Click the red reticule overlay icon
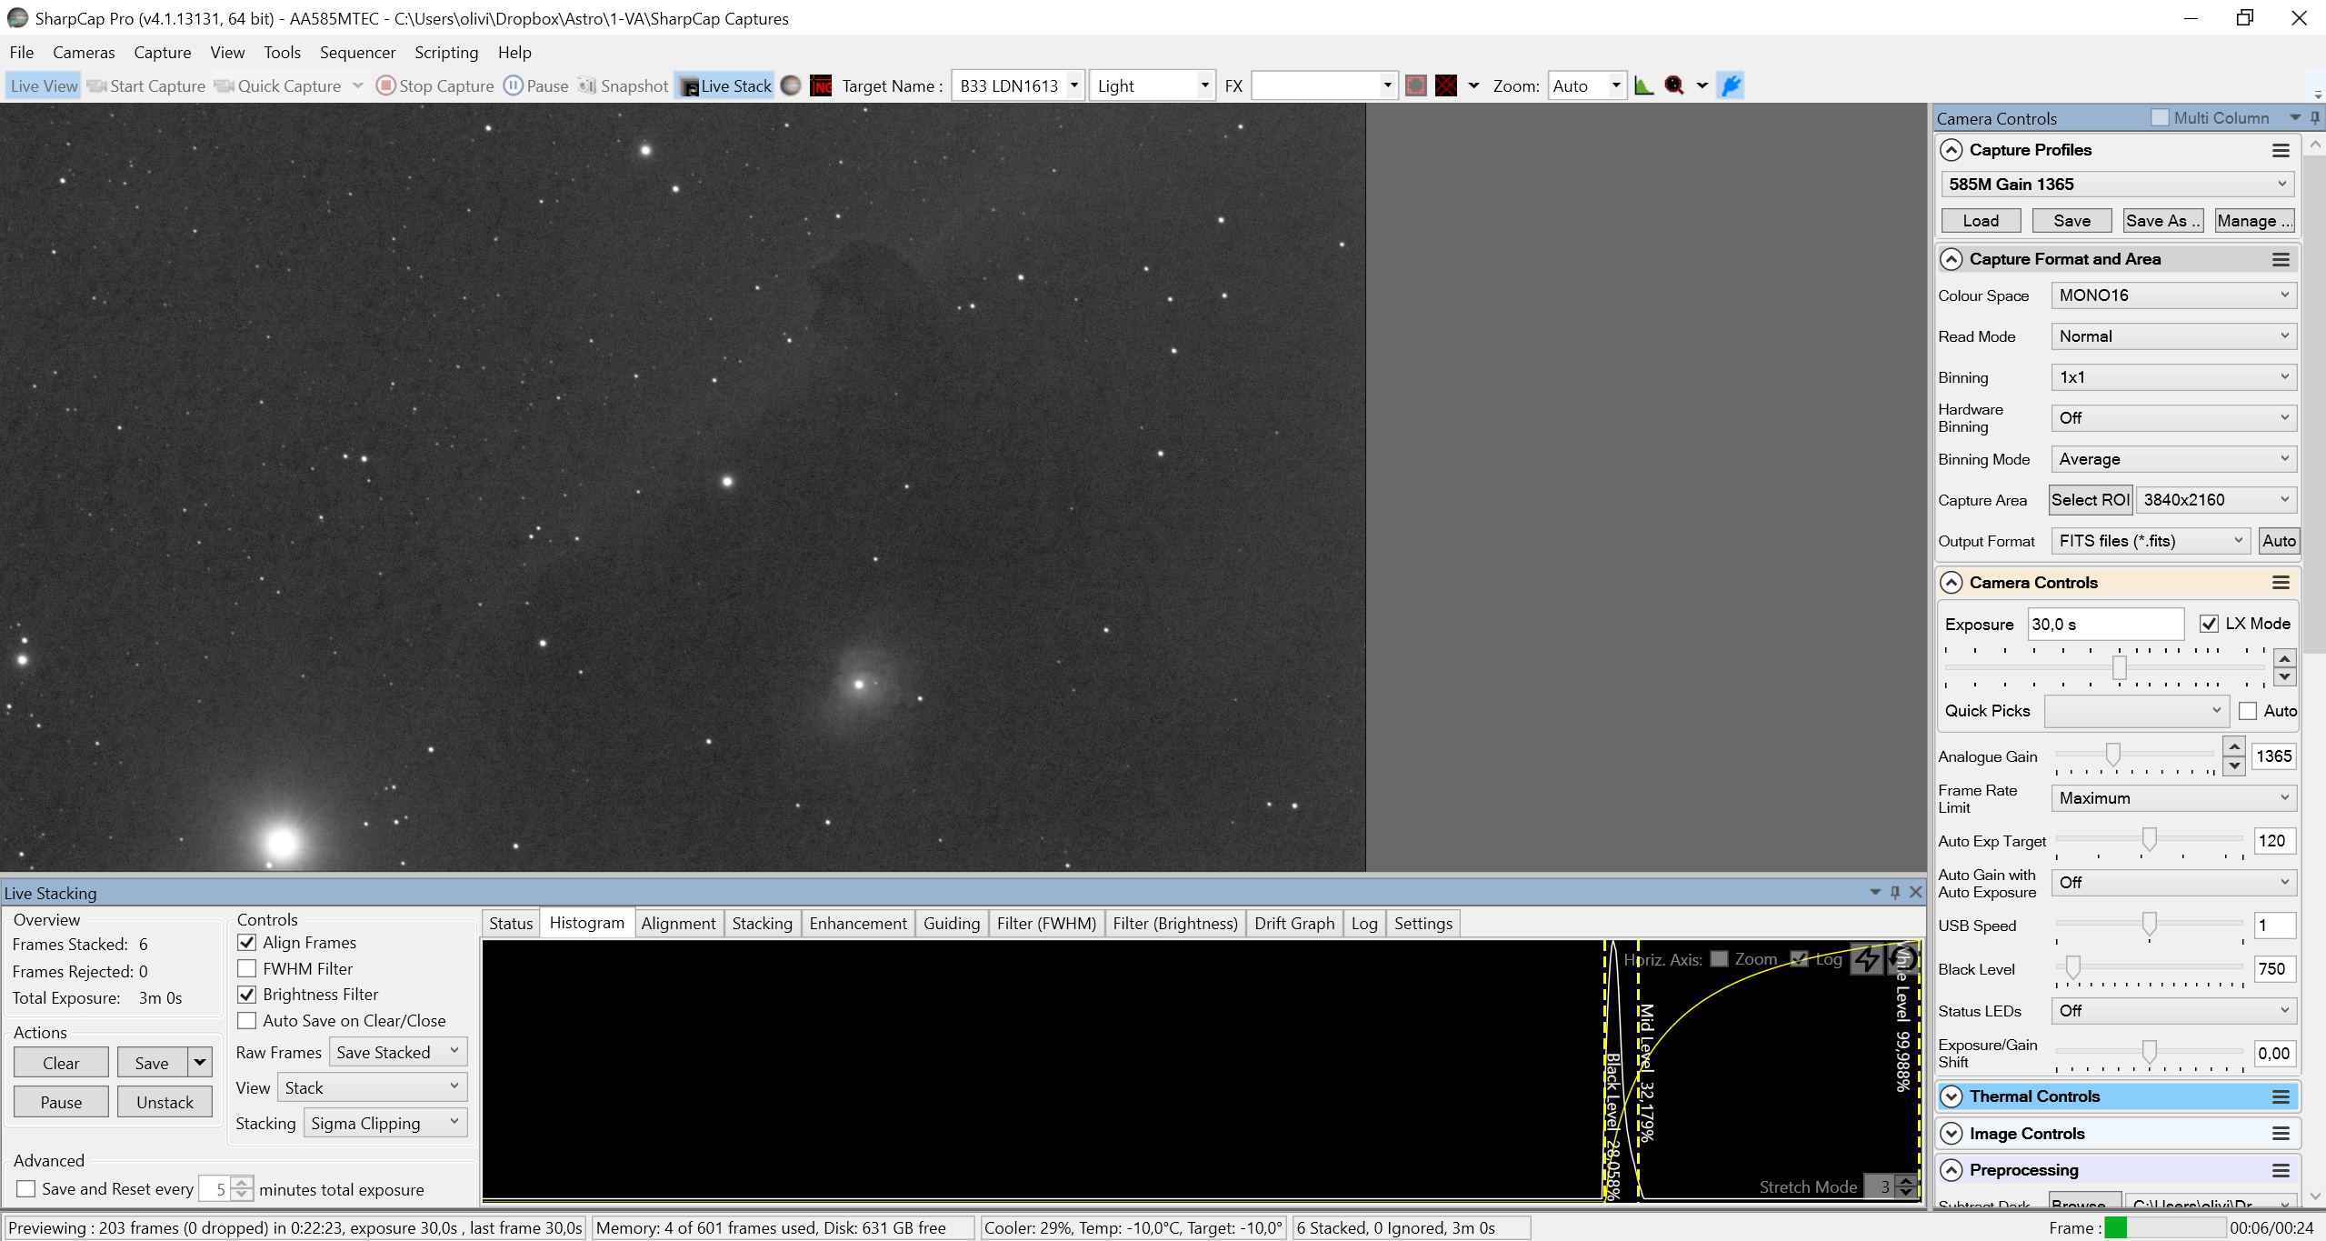Image resolution: width=2326 pixels, height=1241 pixels. 1446,85
